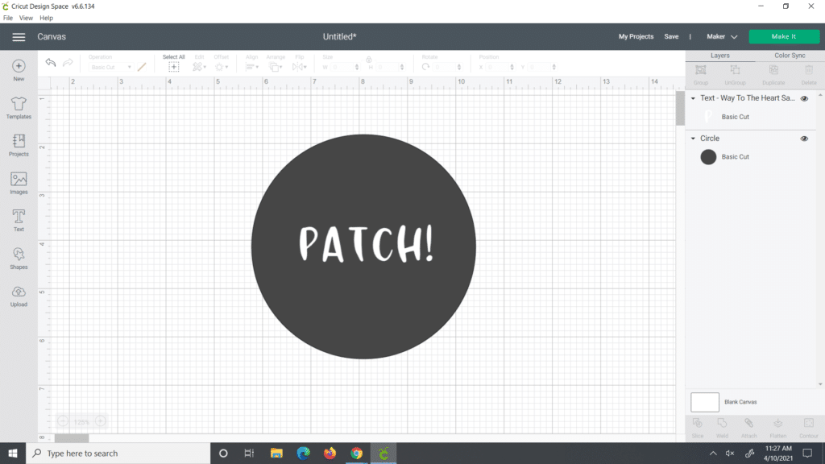Click the UnGroup icon
The image size is (825, 464).
[x=735, y=70]
